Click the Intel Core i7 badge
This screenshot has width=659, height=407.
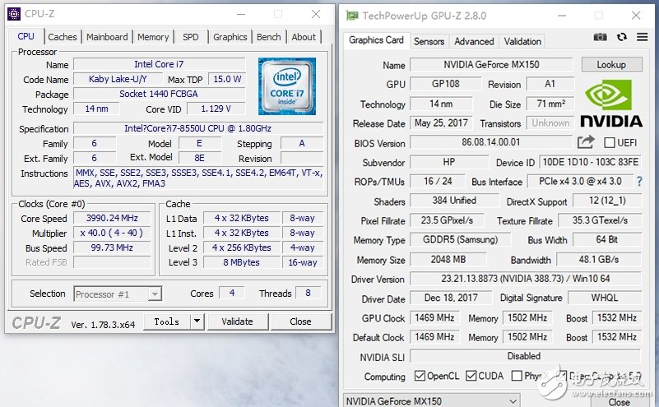coord(287,86)
